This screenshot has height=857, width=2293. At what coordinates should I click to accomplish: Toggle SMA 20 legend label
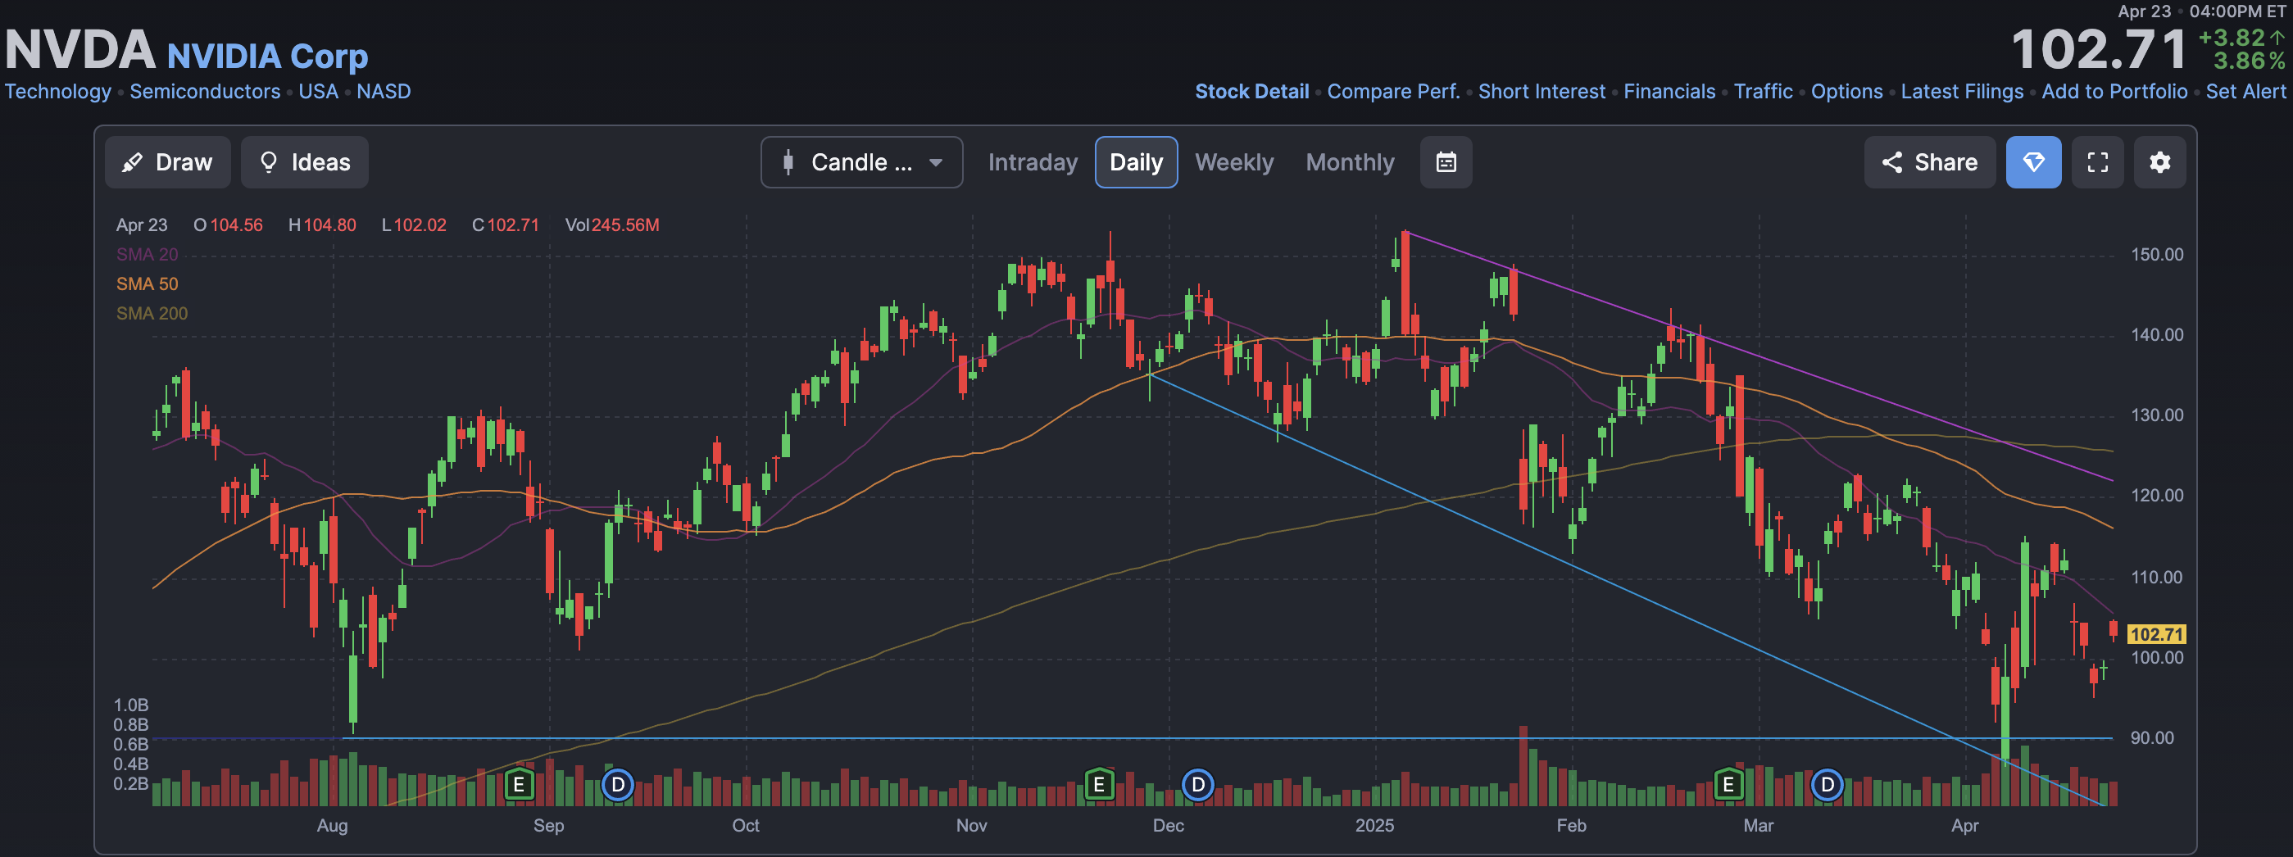[x=147, y=255]
